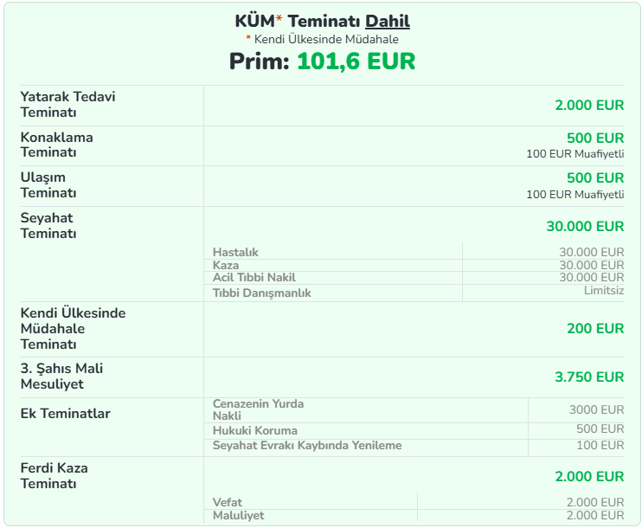642x528 pixels.
Task: Click Seyahat Evrakı Kaybında Yenileme item
Action: (x=306, y=446)
